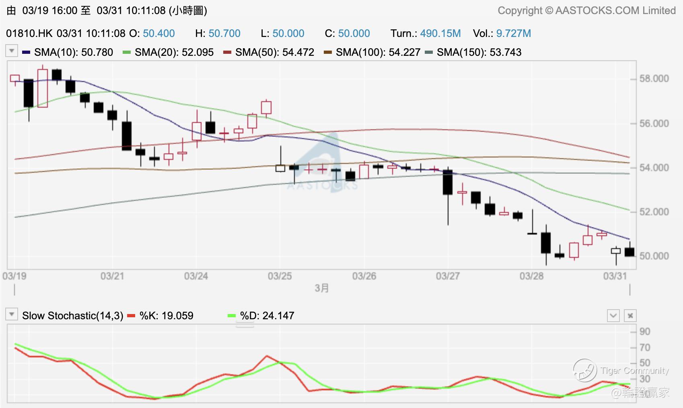Click the open price O: 50.400
This screenshot has width=683, height=408.
pyautogui.click(x=152, y=33)
